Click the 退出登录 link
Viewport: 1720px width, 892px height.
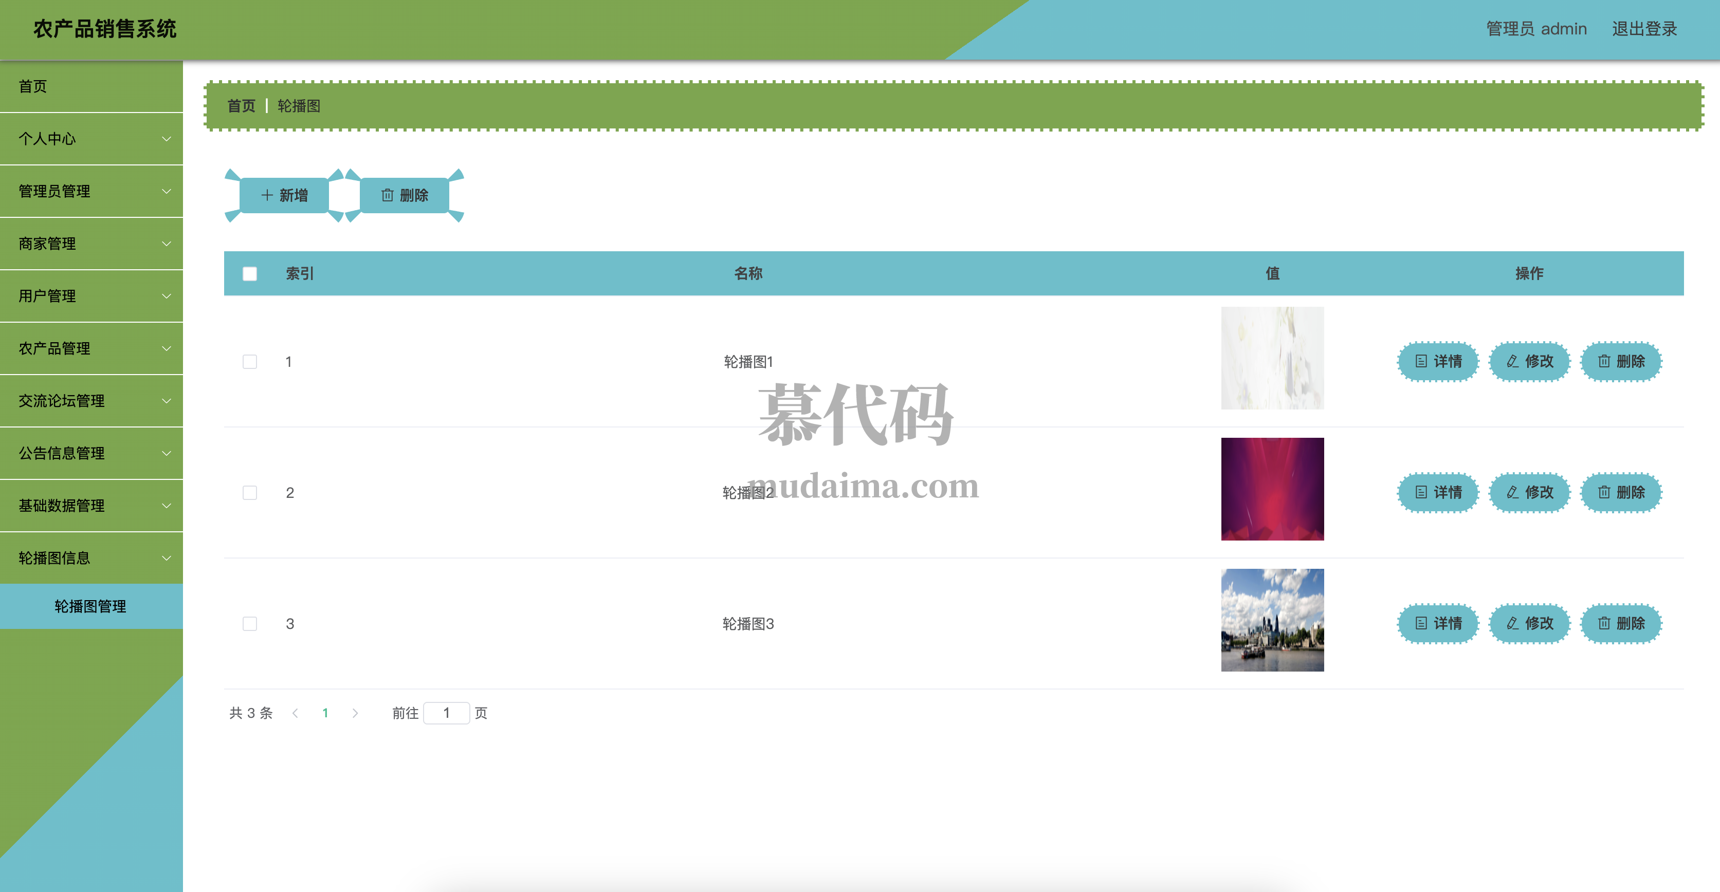tap(1644, 29)
